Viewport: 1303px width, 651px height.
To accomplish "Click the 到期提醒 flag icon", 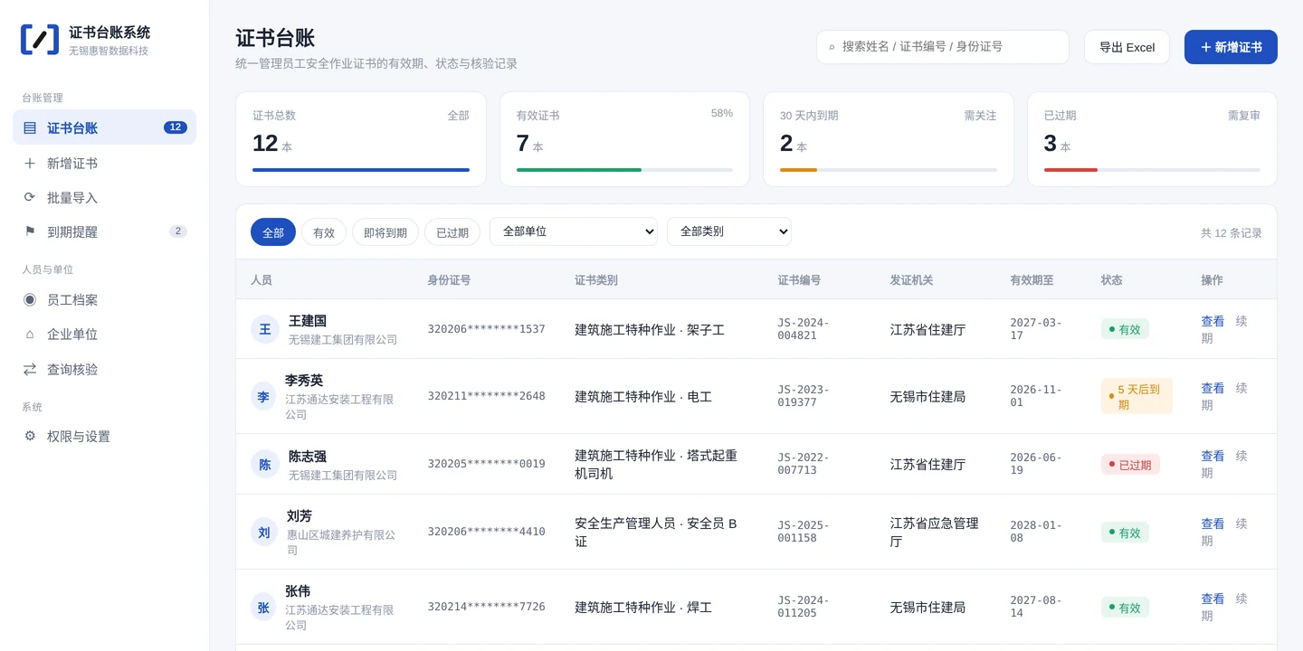I will pos(30,231).
